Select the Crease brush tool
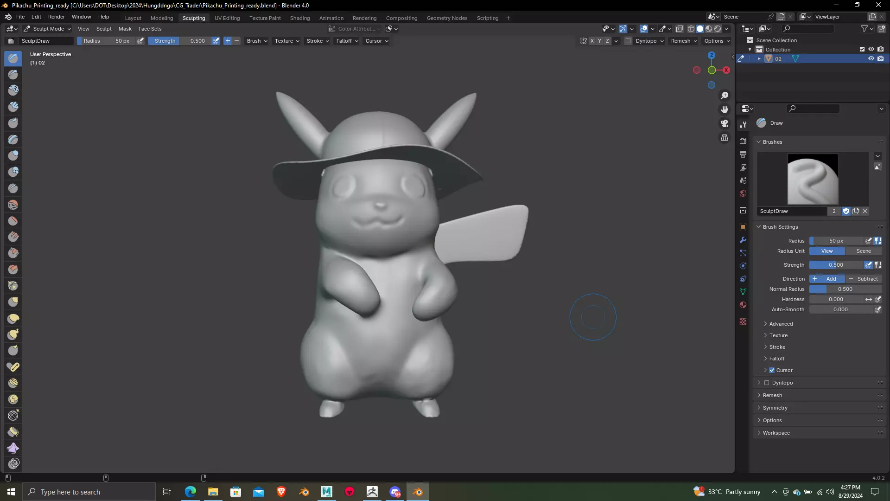This screenshot has width=890, height=501. coord(13,188)
